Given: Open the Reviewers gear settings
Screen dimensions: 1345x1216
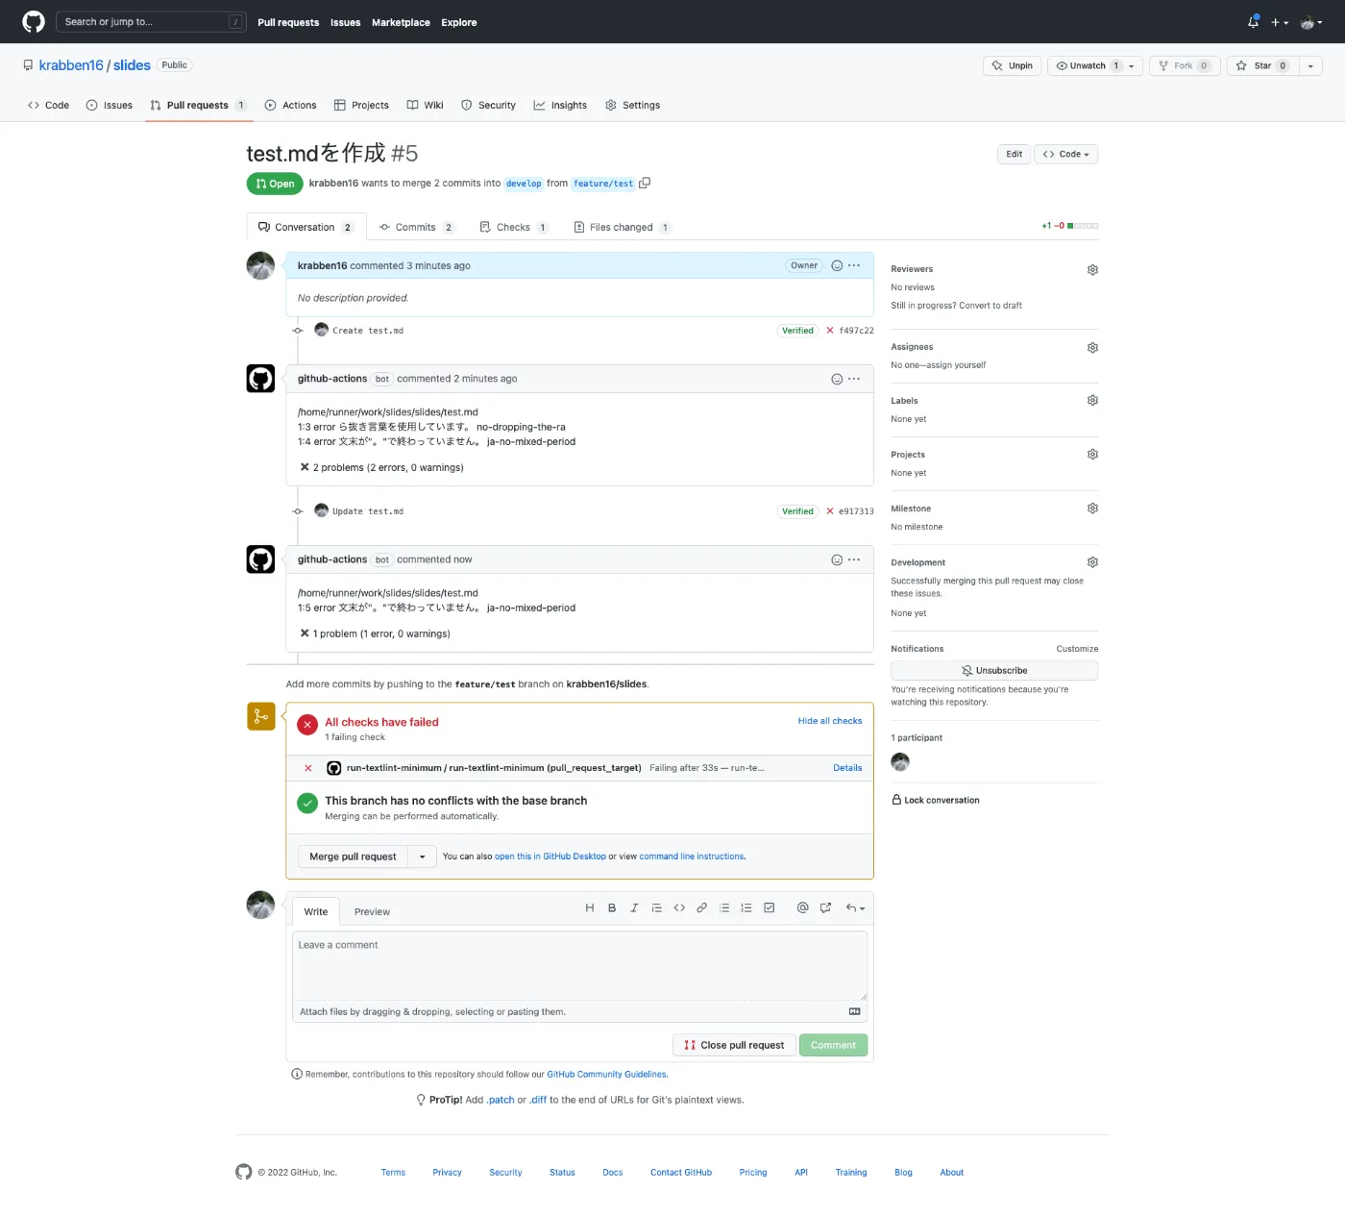Looking at the screenshot, I should coord(1092,270).
